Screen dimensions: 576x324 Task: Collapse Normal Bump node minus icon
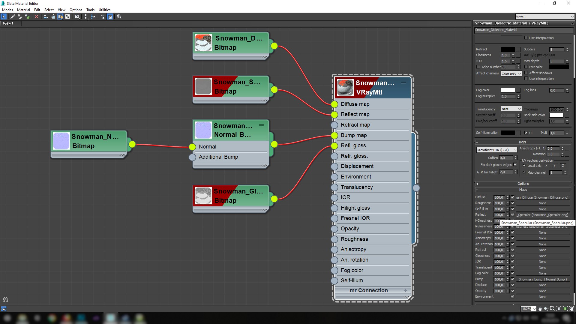point(262,125)
